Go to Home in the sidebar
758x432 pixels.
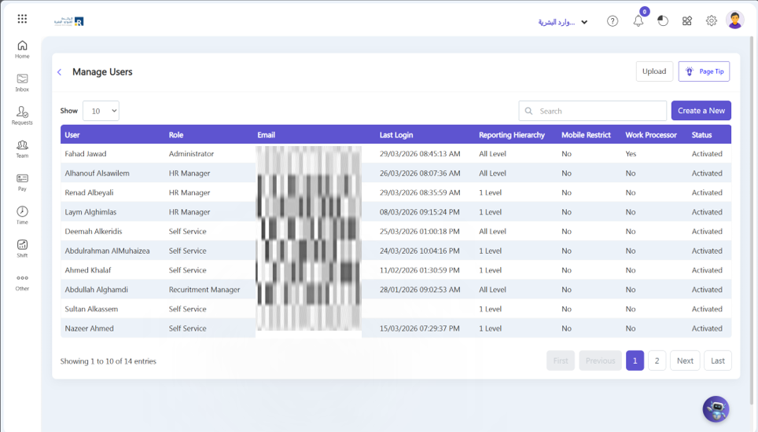point(22,49)
